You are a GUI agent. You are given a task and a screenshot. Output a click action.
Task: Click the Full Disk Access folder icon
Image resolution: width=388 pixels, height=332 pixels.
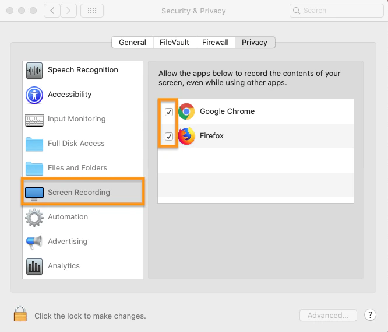tap(34, 144)
